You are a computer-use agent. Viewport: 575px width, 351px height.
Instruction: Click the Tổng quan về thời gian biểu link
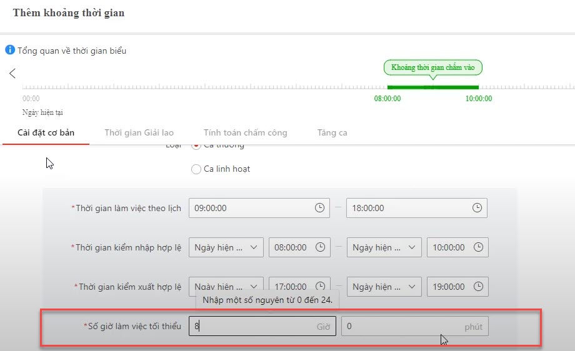[71, 51]
